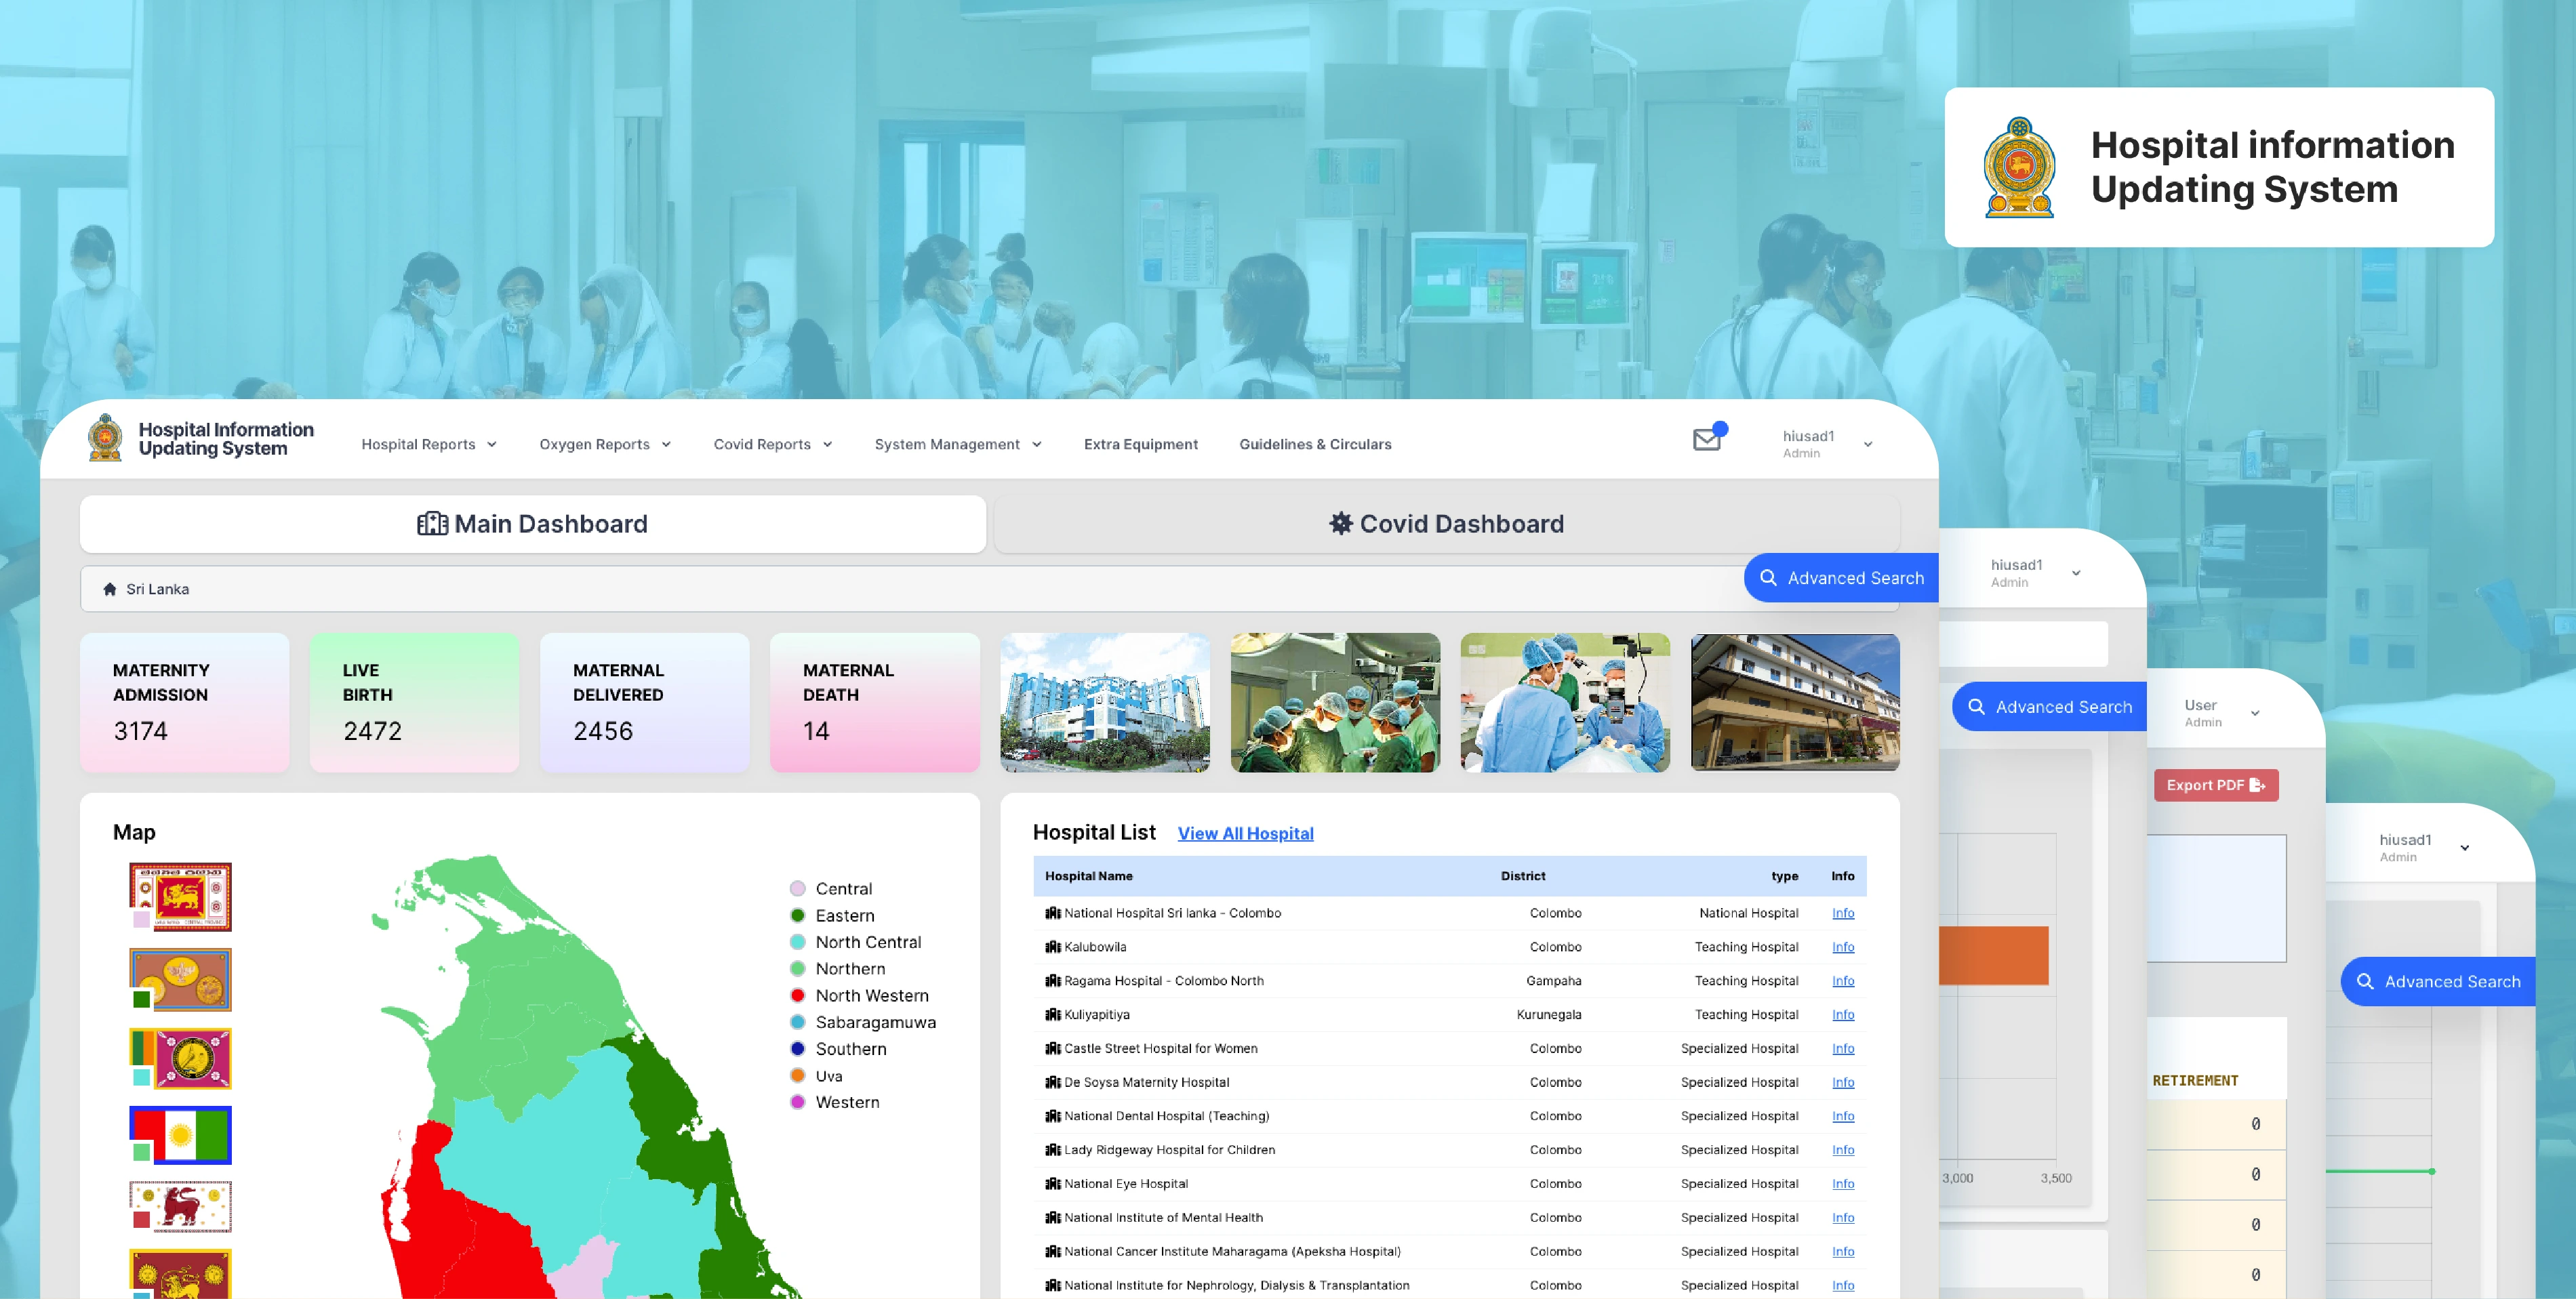Click the Southern province color swatch
The image size is (2576, 1299).
[x=797, y=1048]
